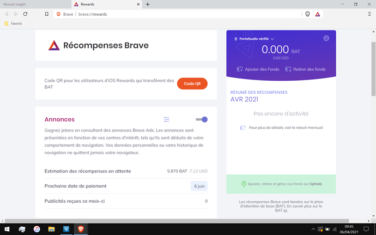Screen dimensions: 376x235
Task: Open the Brave hamburger menu
Action: point(369,14)
